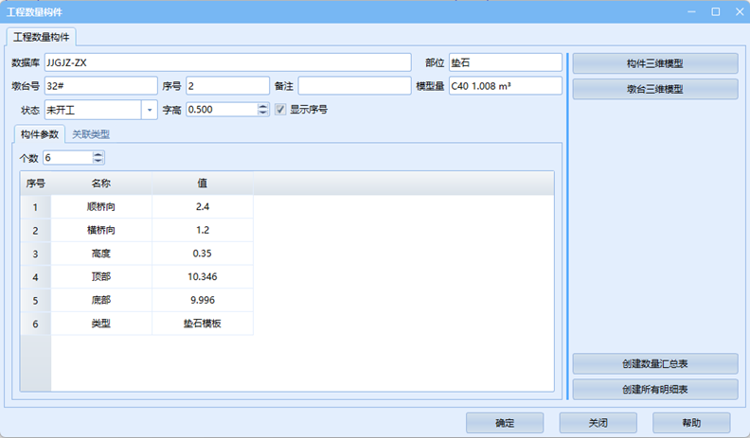Toggle the 显示序号 checkbox

(280, 109)
